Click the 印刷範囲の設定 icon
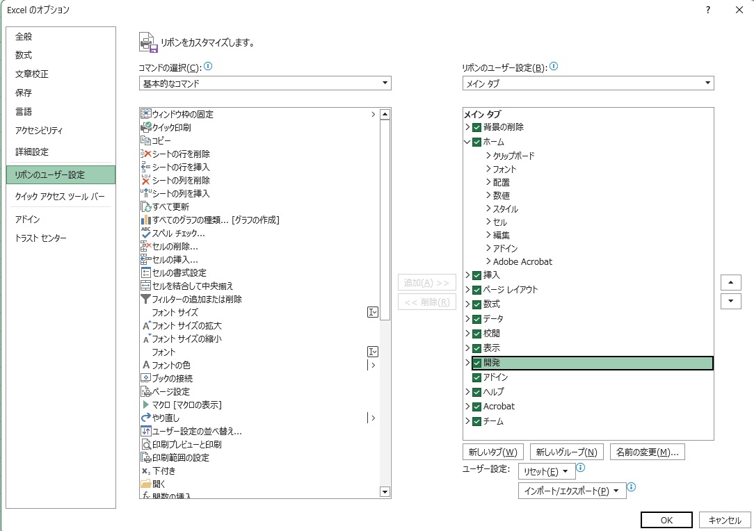 tap(145, 457)
